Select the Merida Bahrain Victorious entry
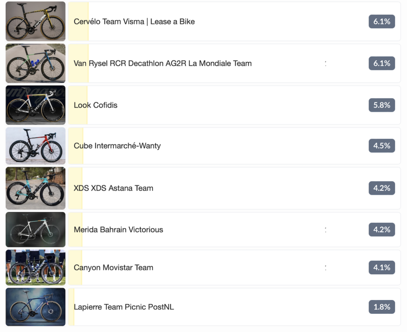 [235, 230]
